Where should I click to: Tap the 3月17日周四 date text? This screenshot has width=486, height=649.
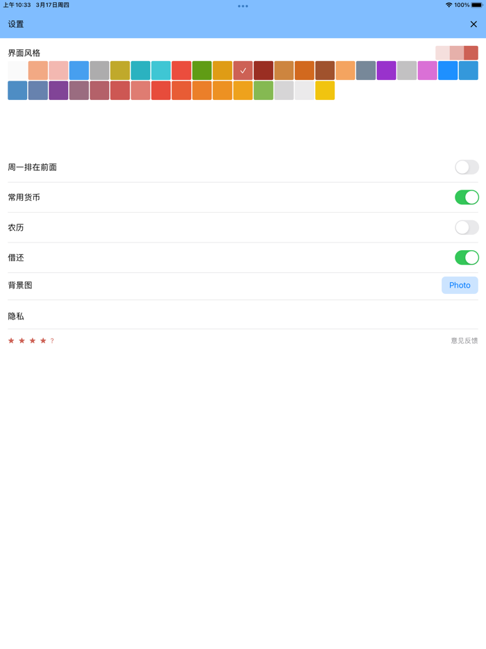[x=53, y=5]
